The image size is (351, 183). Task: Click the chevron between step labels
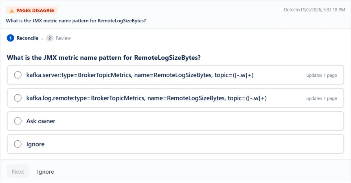[x=42, y=39]
